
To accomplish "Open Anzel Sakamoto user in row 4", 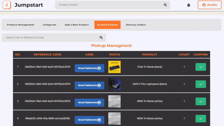I will (x=89, y=120).
